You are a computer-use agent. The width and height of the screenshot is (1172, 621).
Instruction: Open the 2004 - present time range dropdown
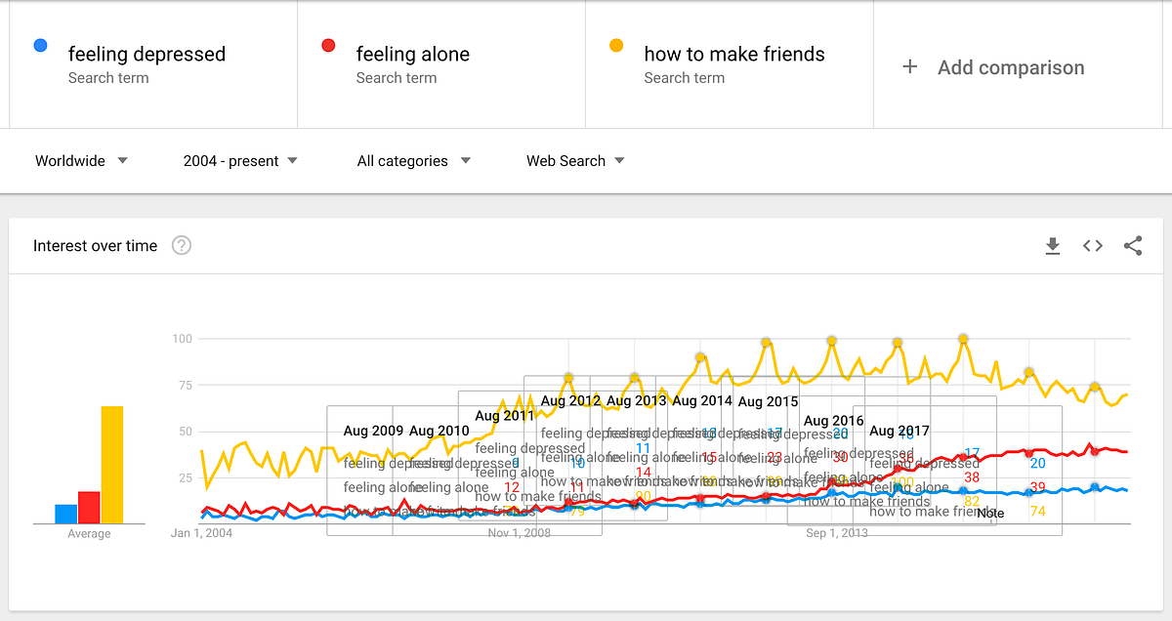[x=240, y=161]
